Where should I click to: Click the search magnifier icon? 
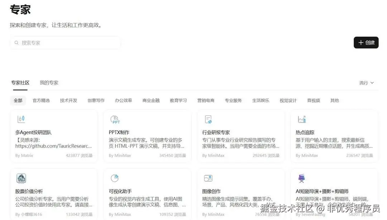16,42
